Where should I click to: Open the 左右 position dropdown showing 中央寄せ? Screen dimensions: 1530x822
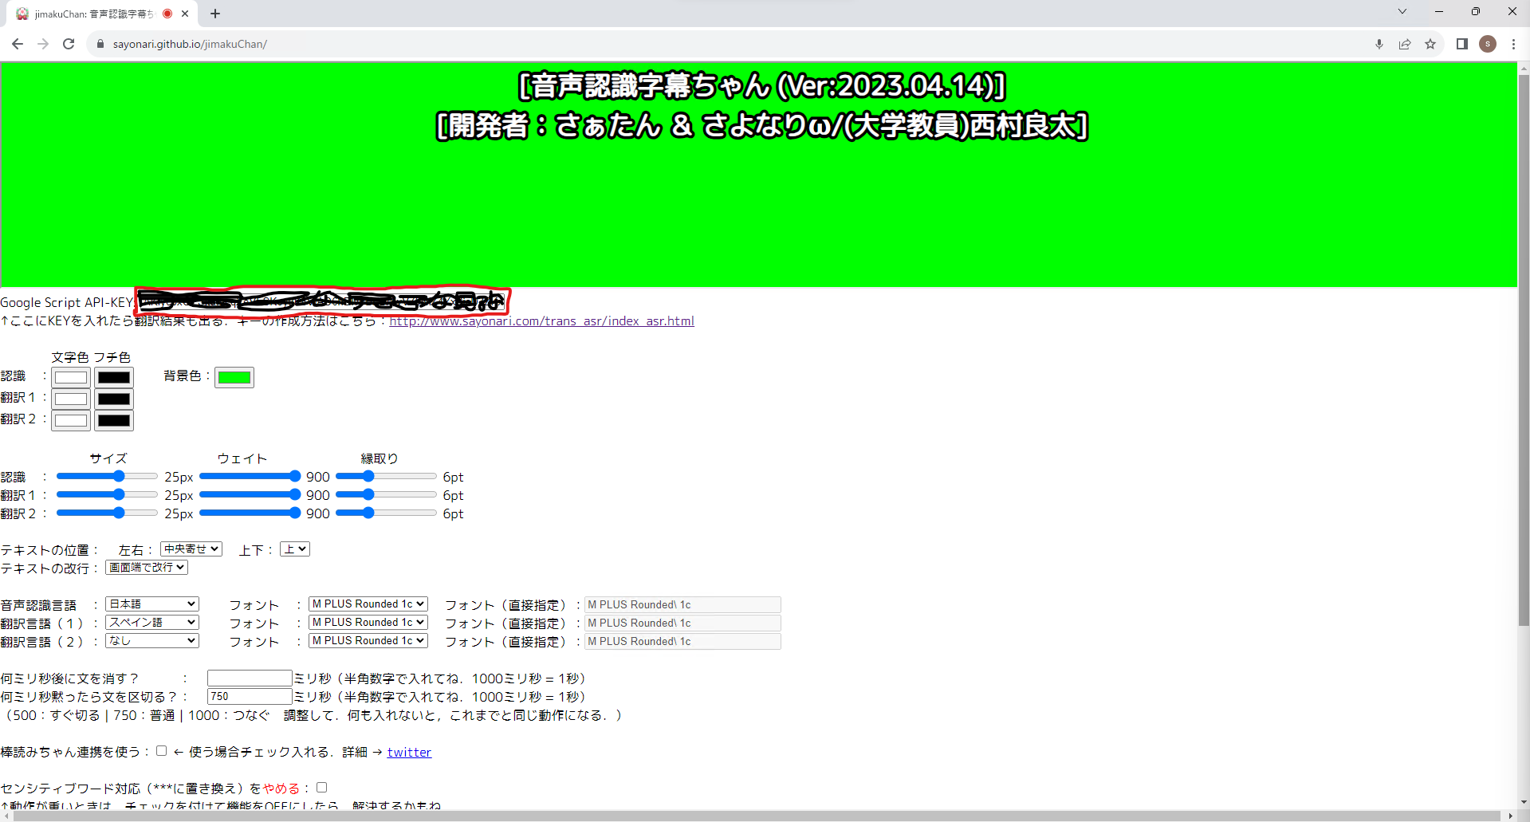point(191,549)
